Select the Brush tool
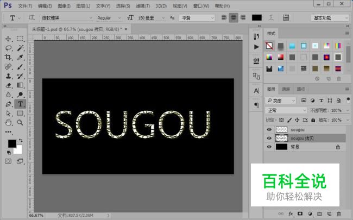The width and height of the screenshot is (353, 220). pos(20,67)
